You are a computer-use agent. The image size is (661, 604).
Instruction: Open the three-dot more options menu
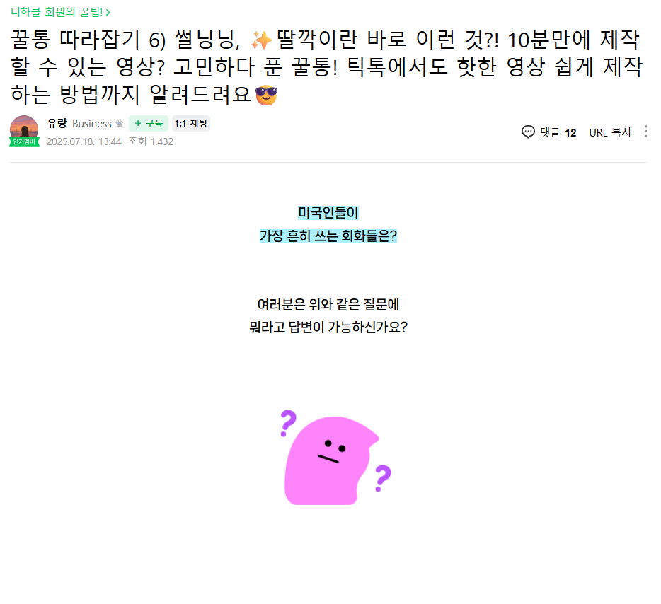coord(645,132)
